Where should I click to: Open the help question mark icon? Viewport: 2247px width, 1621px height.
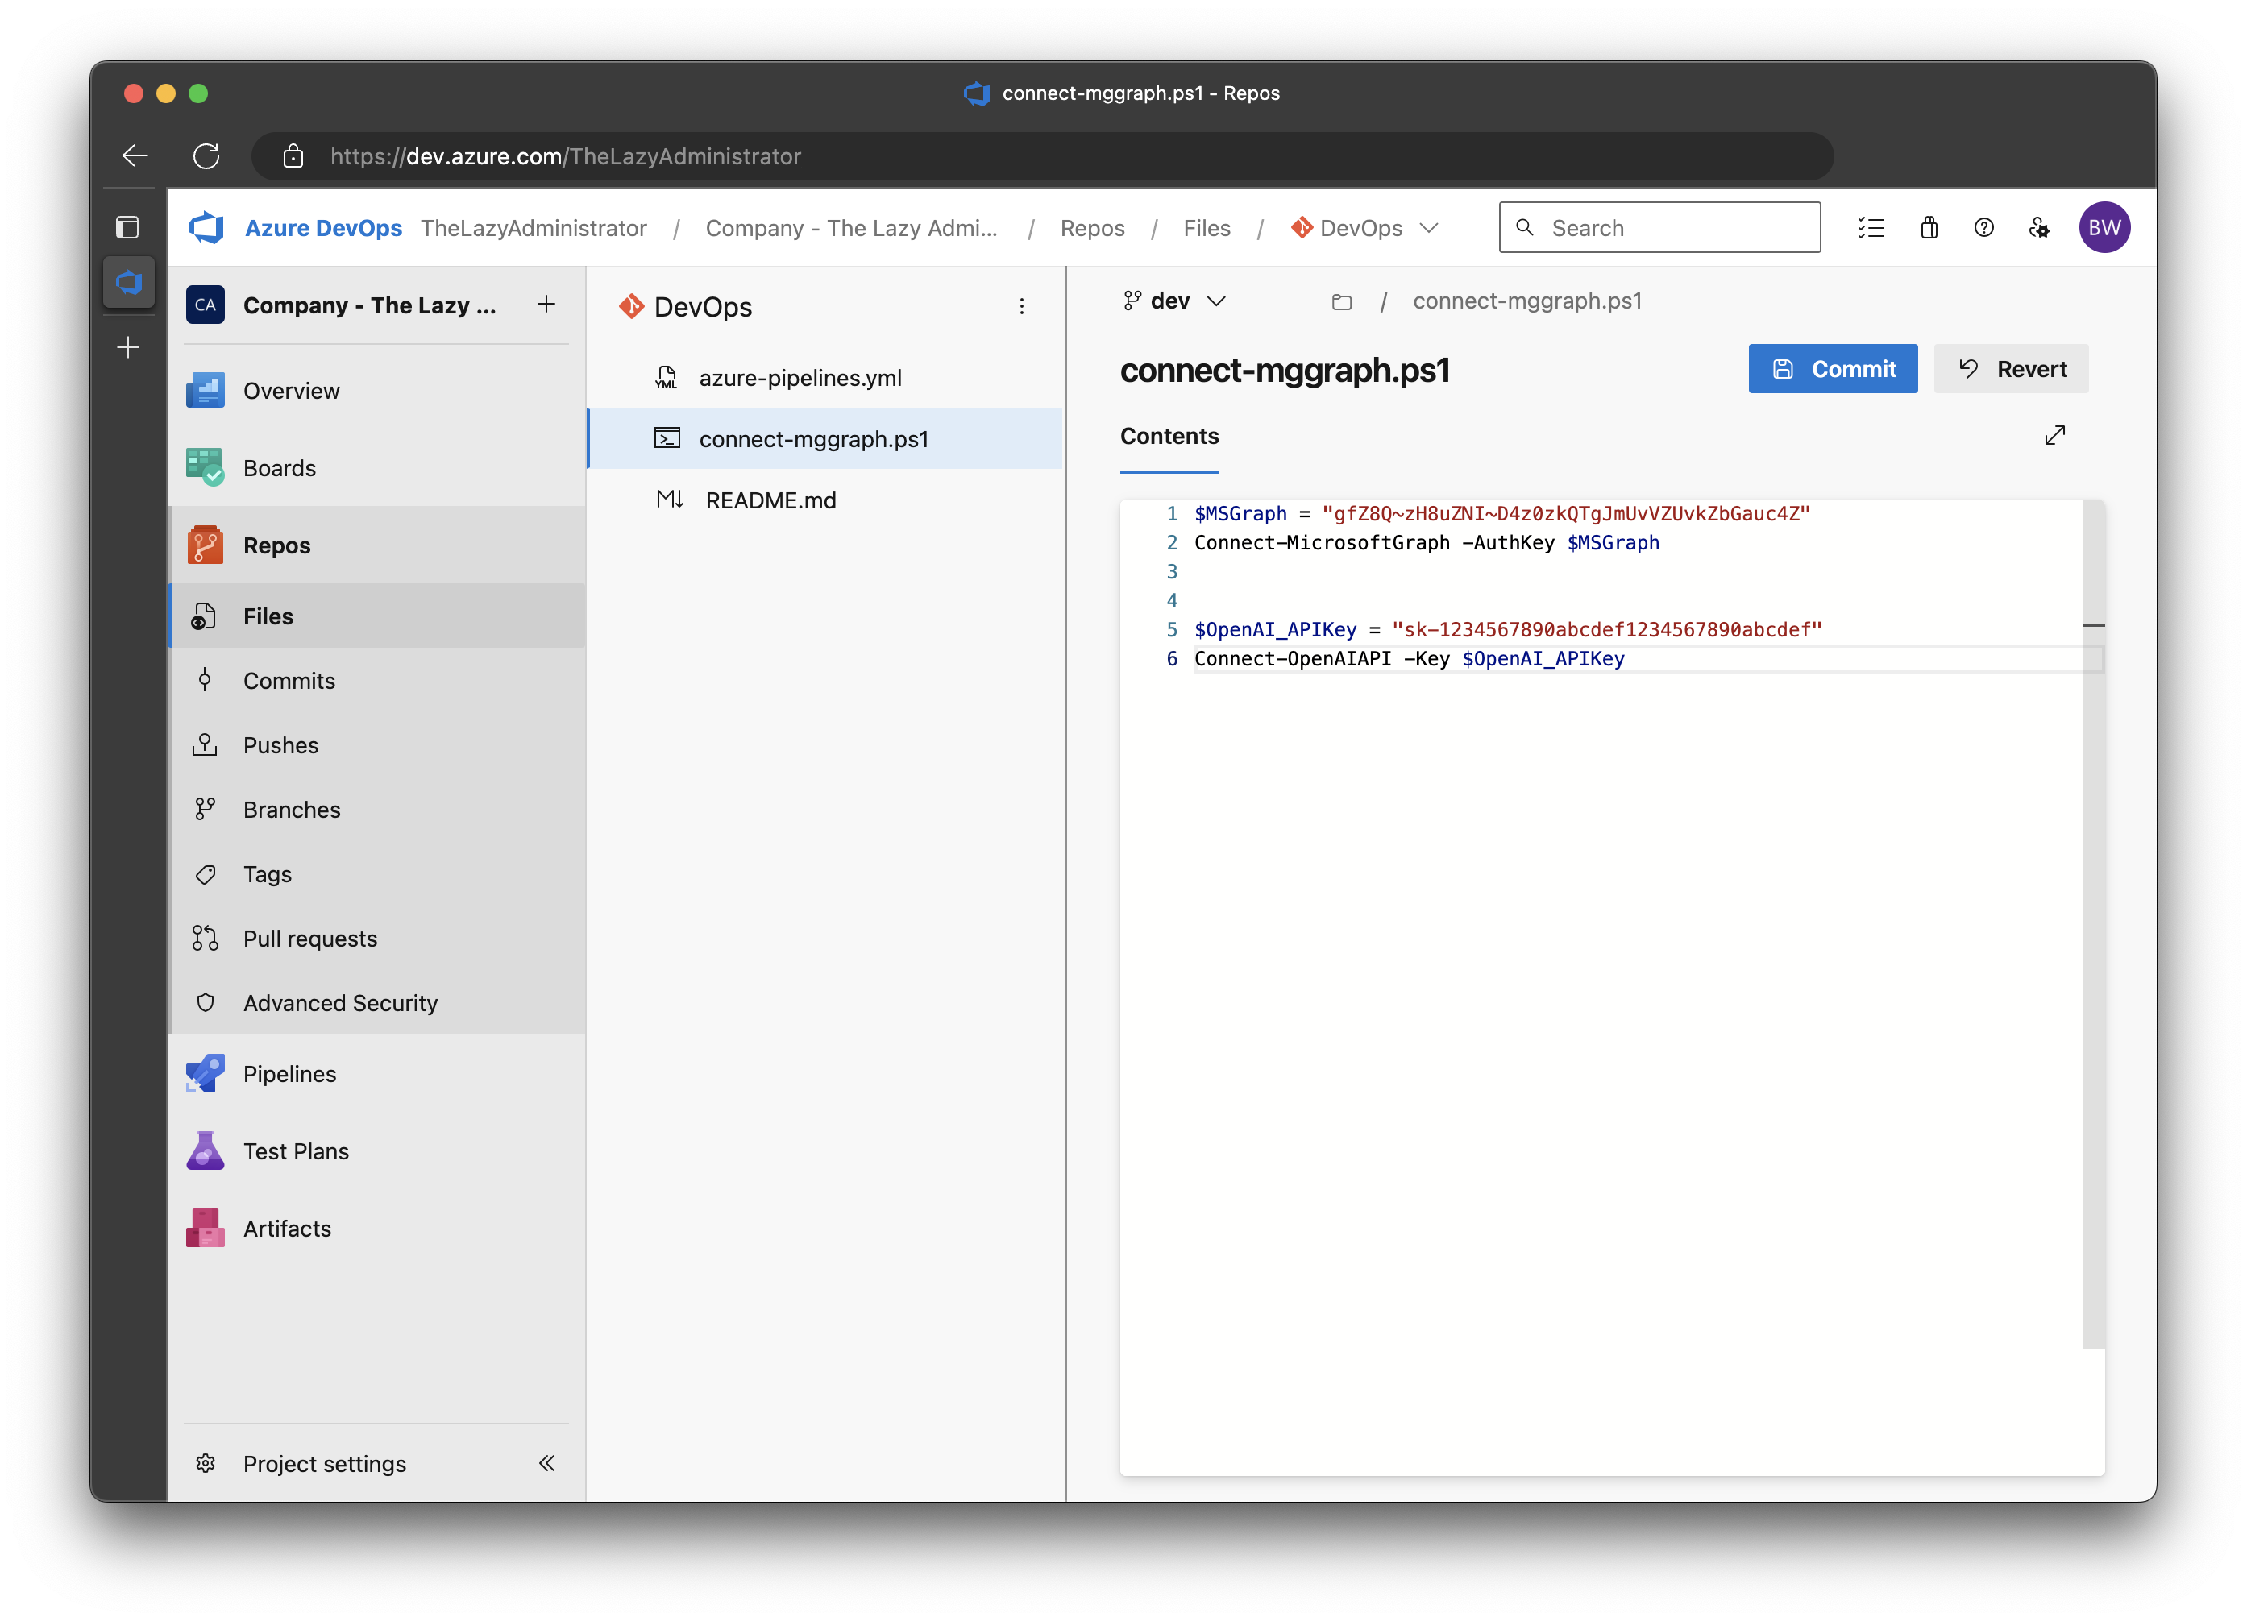coord(1983,228)
